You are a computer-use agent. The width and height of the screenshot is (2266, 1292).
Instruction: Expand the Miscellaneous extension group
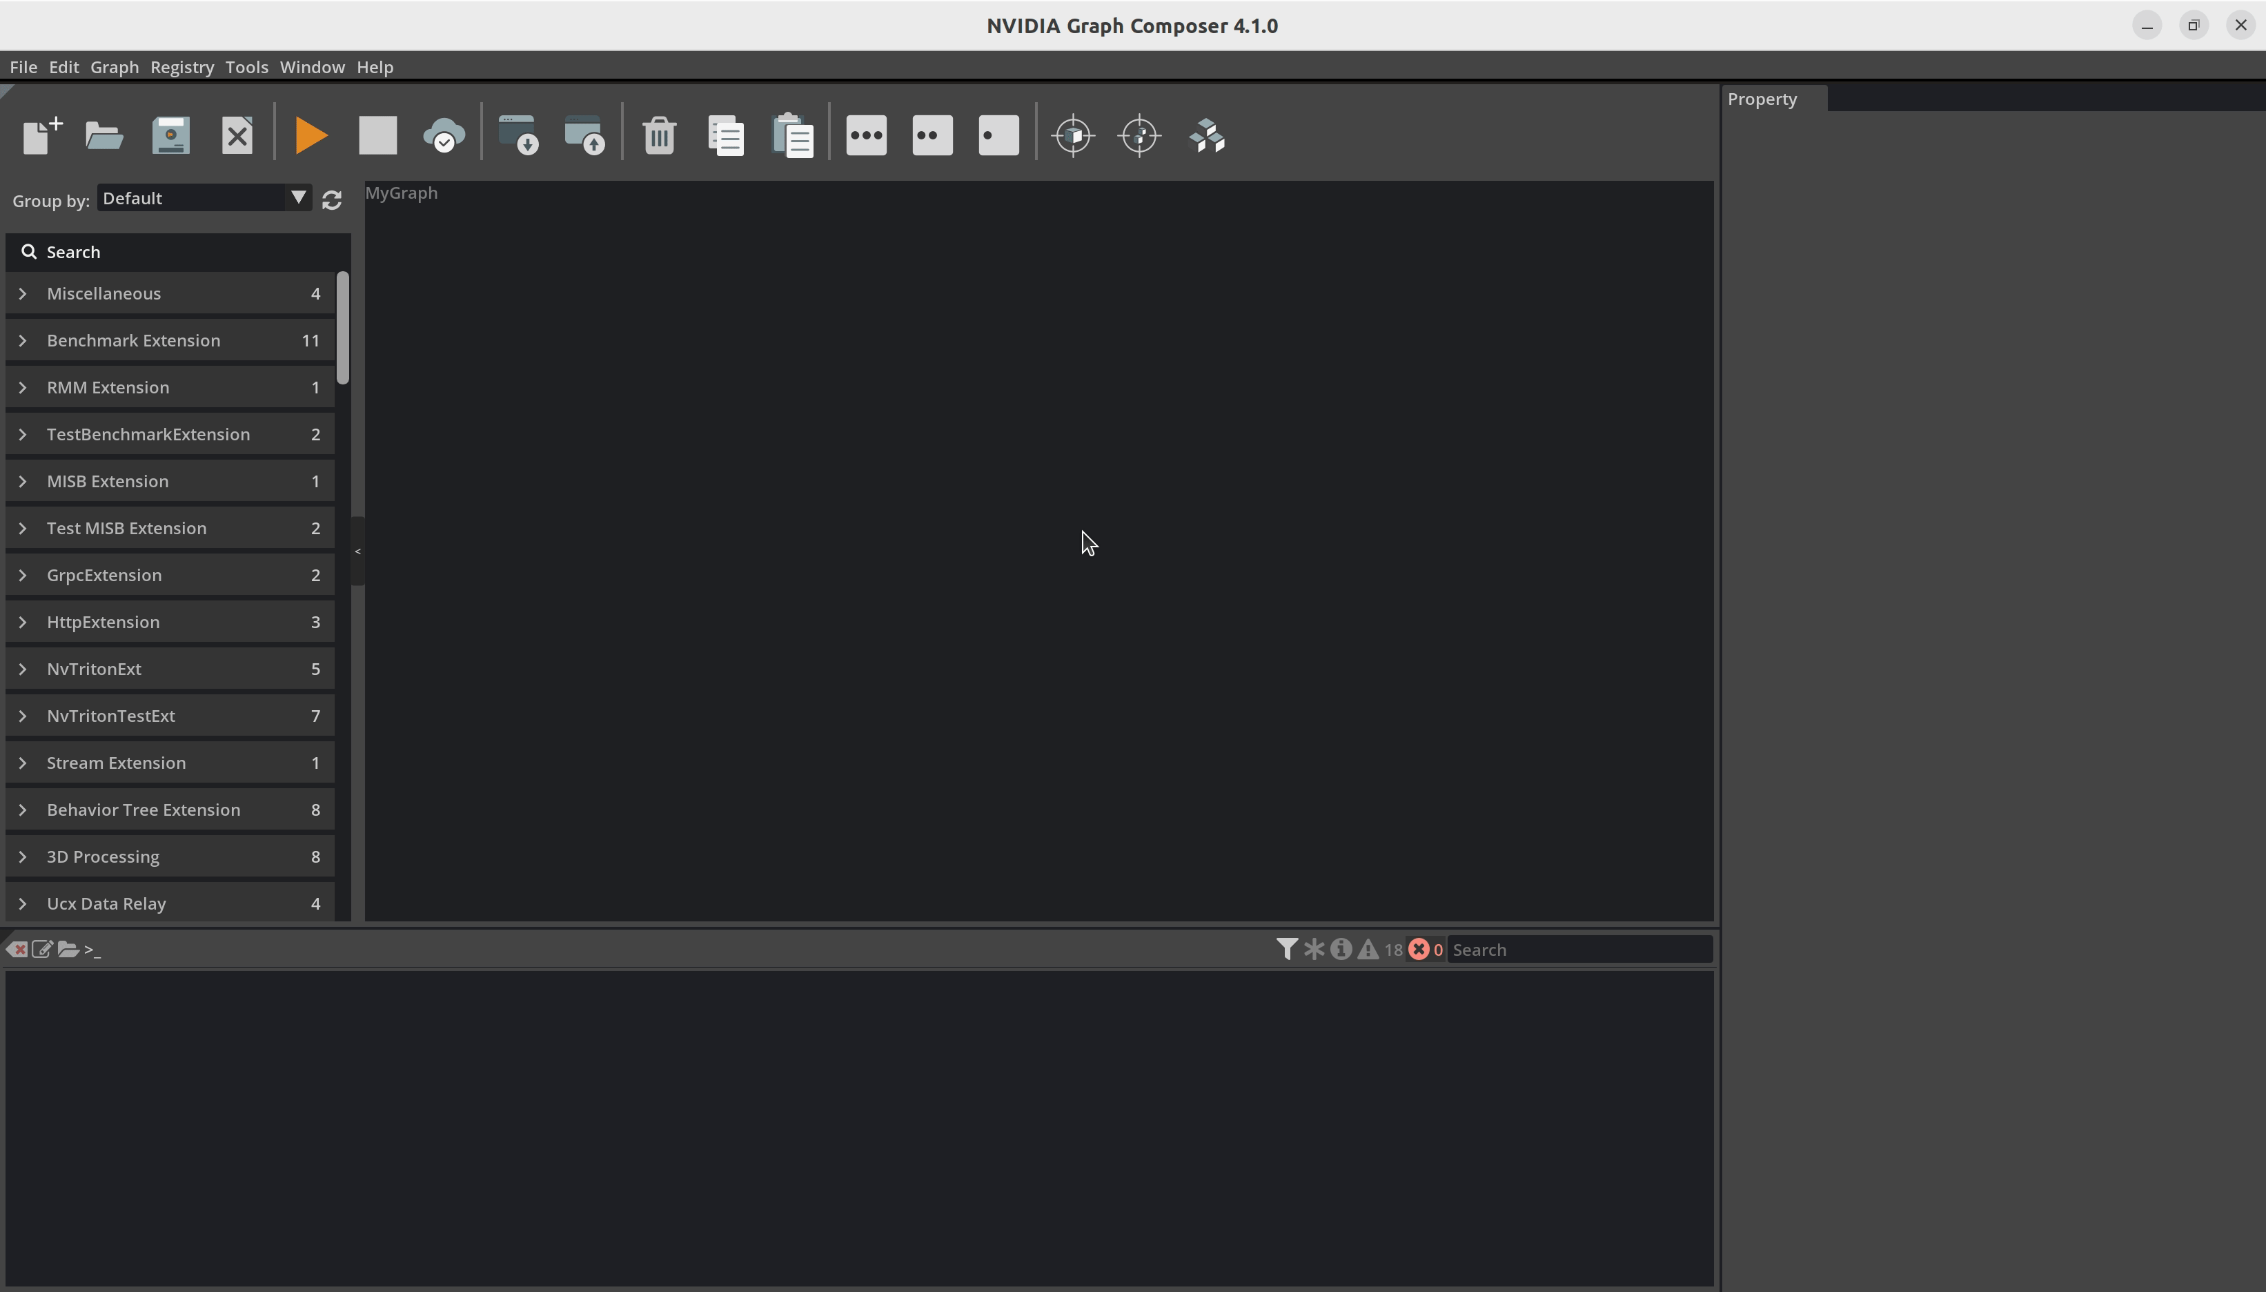point(22,293)
